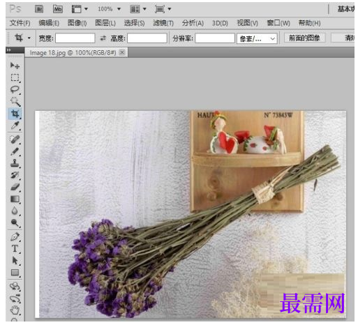Expand the toolbox panel double arrows

[x=9, y=50]
